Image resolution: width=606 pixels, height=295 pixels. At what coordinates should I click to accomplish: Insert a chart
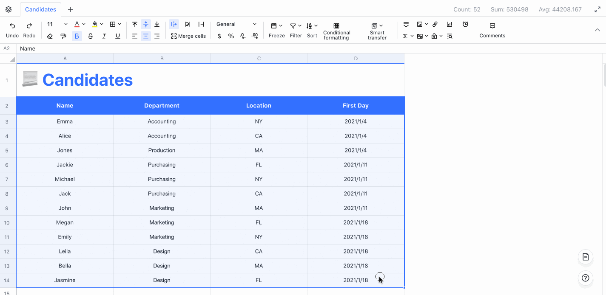coord(449,24)
